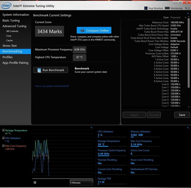Screen dimensions: 191x188
Task: Open Stress Test section
Action: pos(9,46)
